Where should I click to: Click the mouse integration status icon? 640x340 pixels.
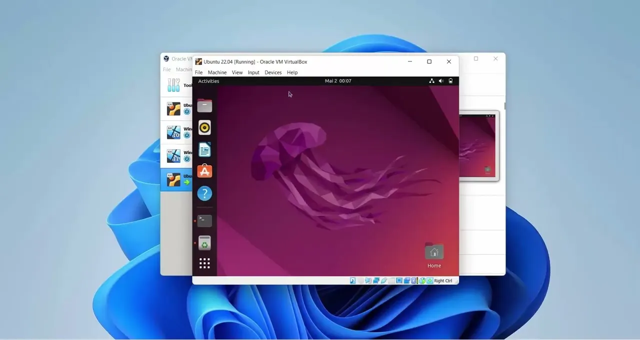[x=422, y=281]
